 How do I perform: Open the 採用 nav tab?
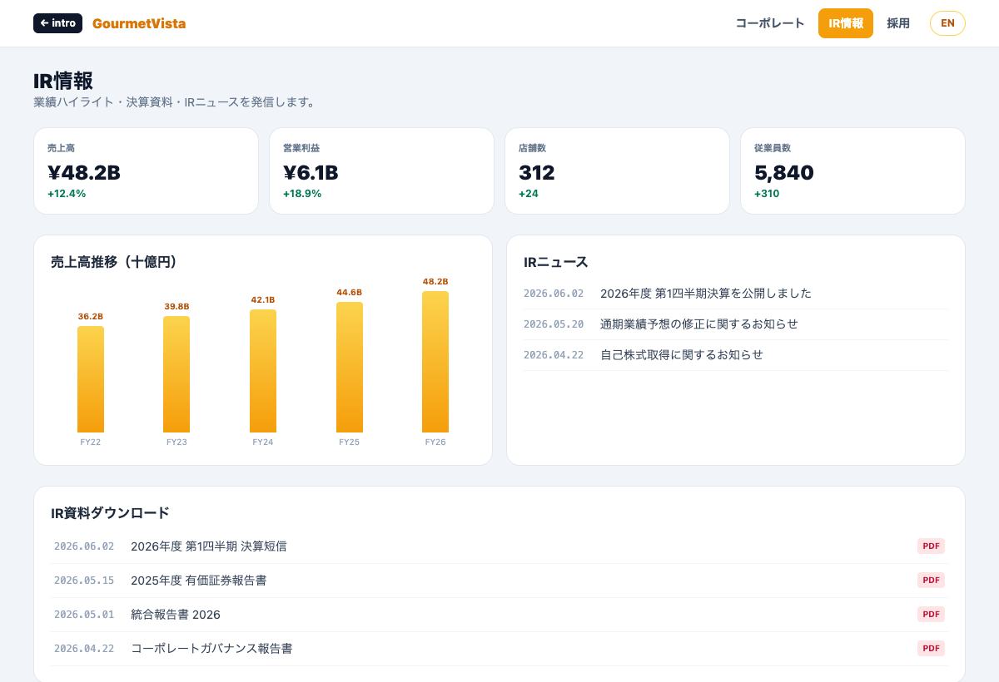click(x=898, y=23)
